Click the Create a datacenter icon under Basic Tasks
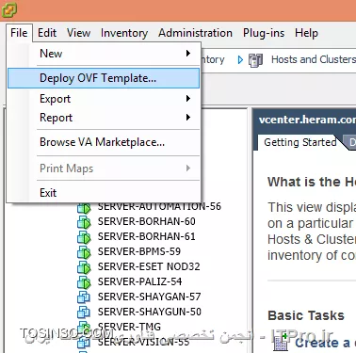 click(281, 342)
